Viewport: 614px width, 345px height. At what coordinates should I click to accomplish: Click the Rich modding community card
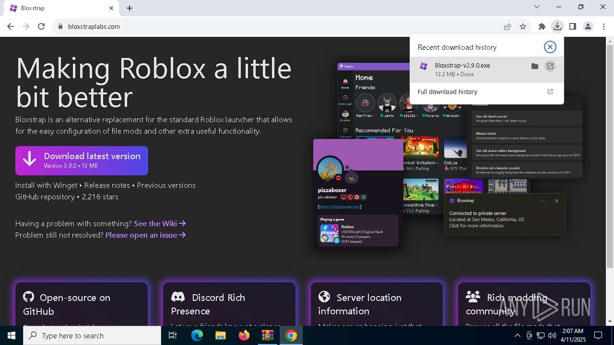pos(524,304)
